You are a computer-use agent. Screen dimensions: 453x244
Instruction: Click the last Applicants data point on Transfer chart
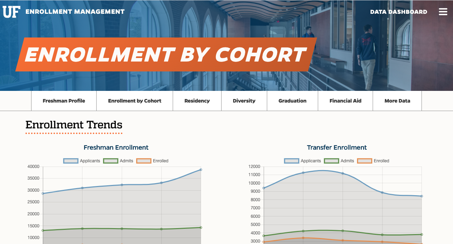(x=422, y=196)
